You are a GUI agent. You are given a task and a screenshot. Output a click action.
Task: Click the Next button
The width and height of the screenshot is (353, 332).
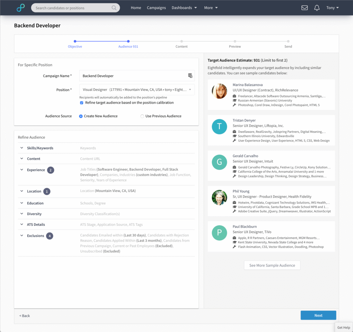[x=318, y=315]
